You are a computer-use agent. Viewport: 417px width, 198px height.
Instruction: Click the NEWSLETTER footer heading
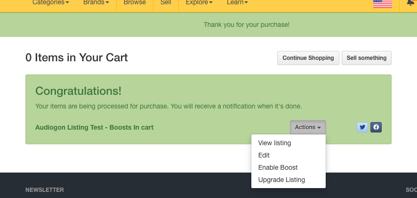[x=45, y=190]
